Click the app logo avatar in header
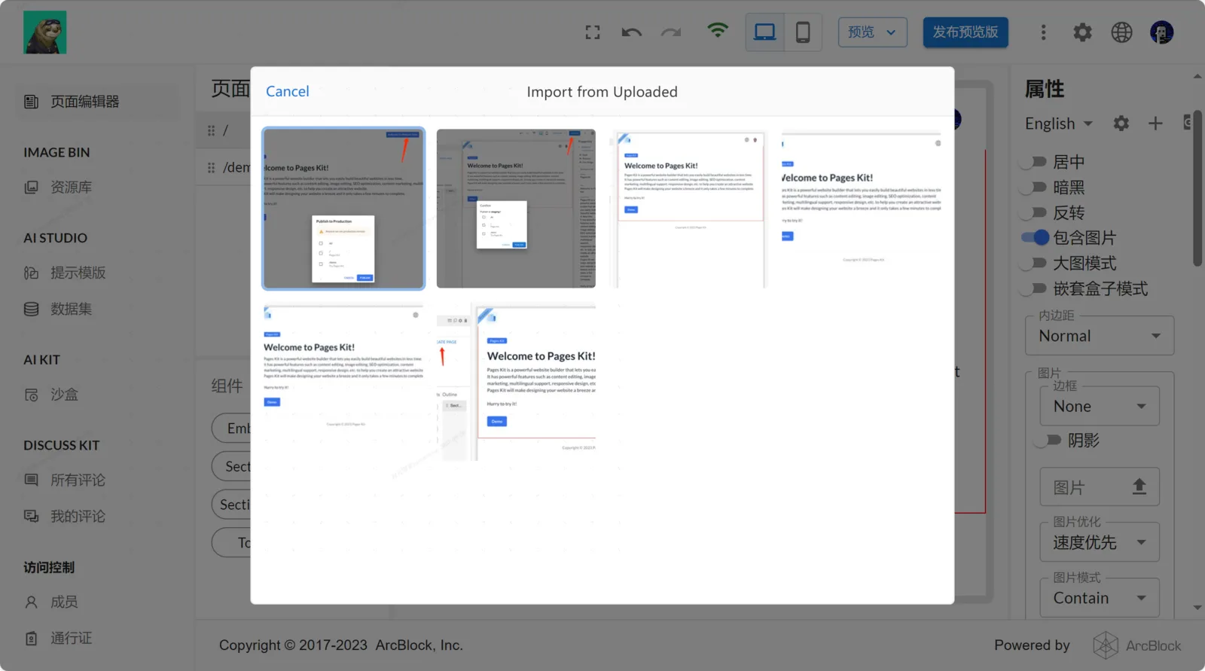Viewport: 1205px width, 671px height. coord(45,32)
